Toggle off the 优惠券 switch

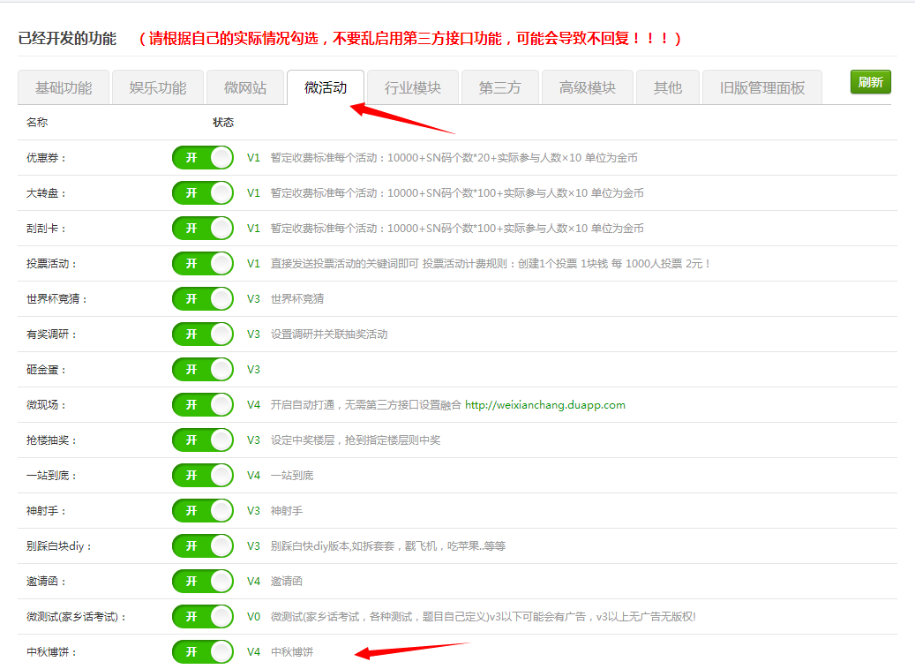click(203, 158)
